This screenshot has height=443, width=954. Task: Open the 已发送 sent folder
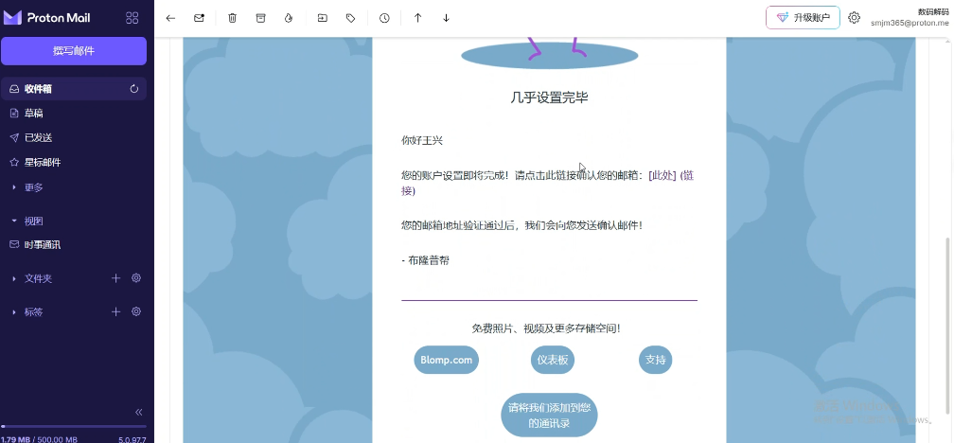74,138
